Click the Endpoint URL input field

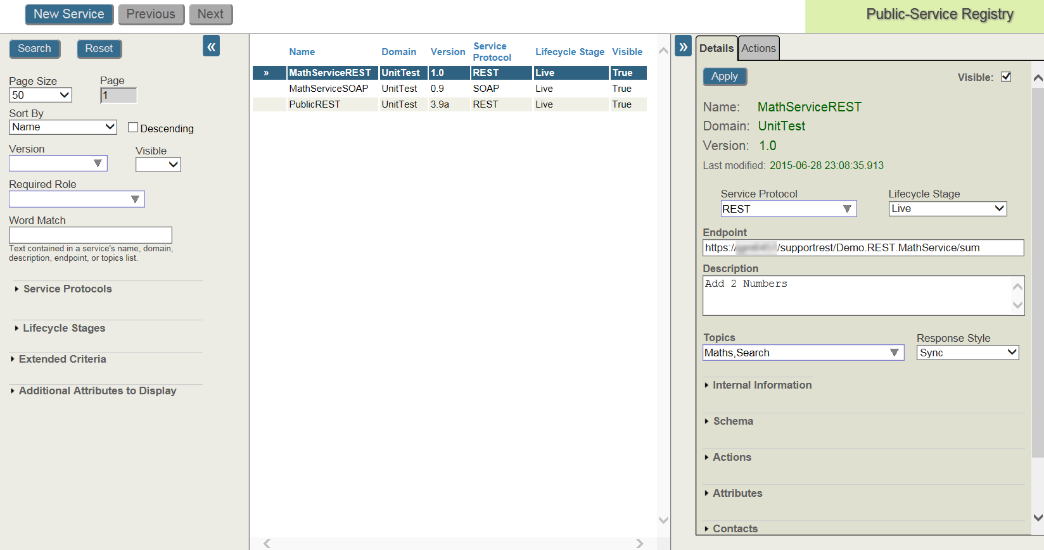pos(863,247)
